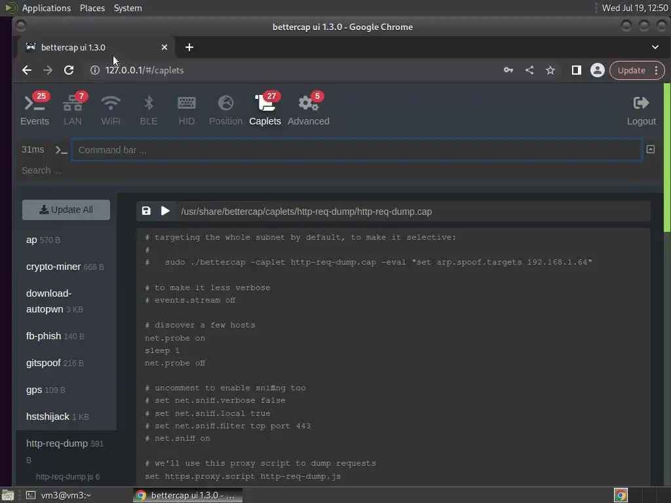Click the page vertical scrollbar
Image resolution: width=671 pixels, height=503 pixels.
(666, 157)
